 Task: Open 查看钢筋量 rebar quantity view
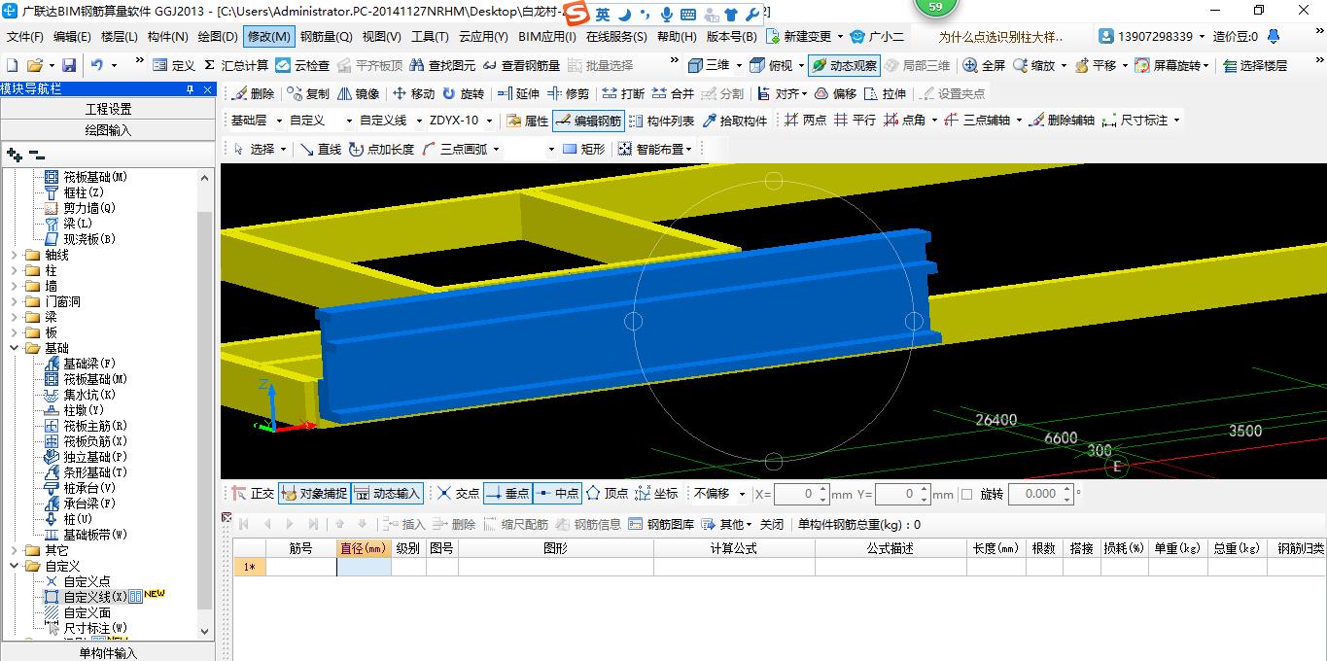tap(522, 65)
